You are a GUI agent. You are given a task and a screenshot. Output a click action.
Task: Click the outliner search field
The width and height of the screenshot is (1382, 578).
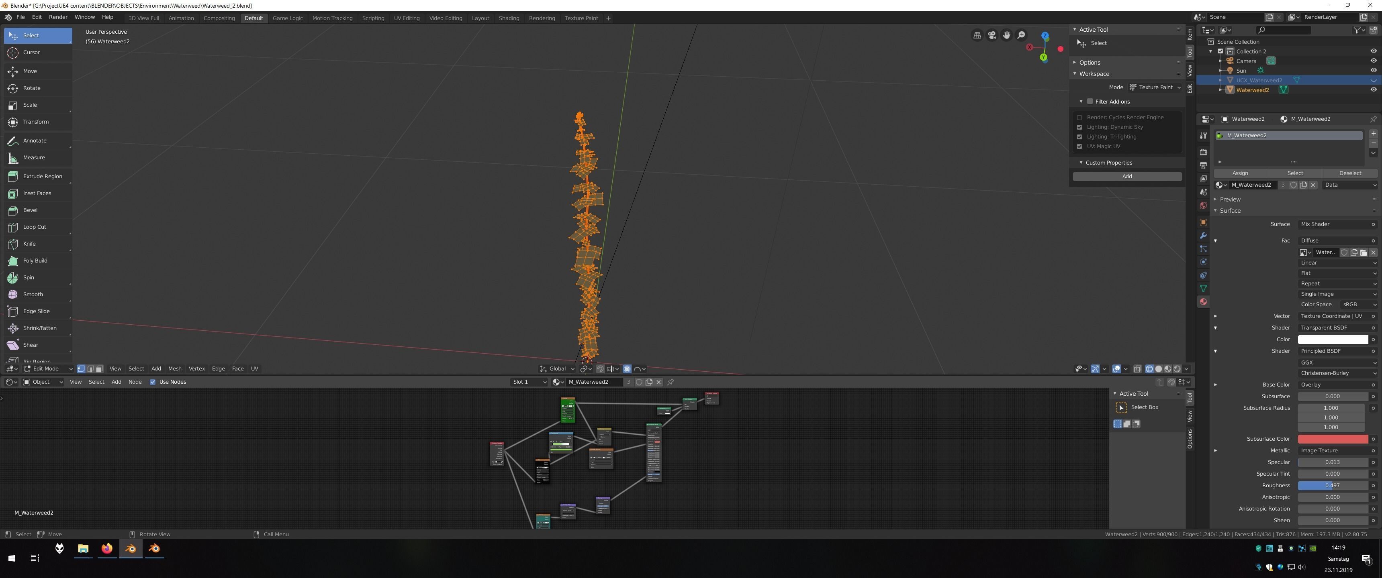[x=1284, y=30]
